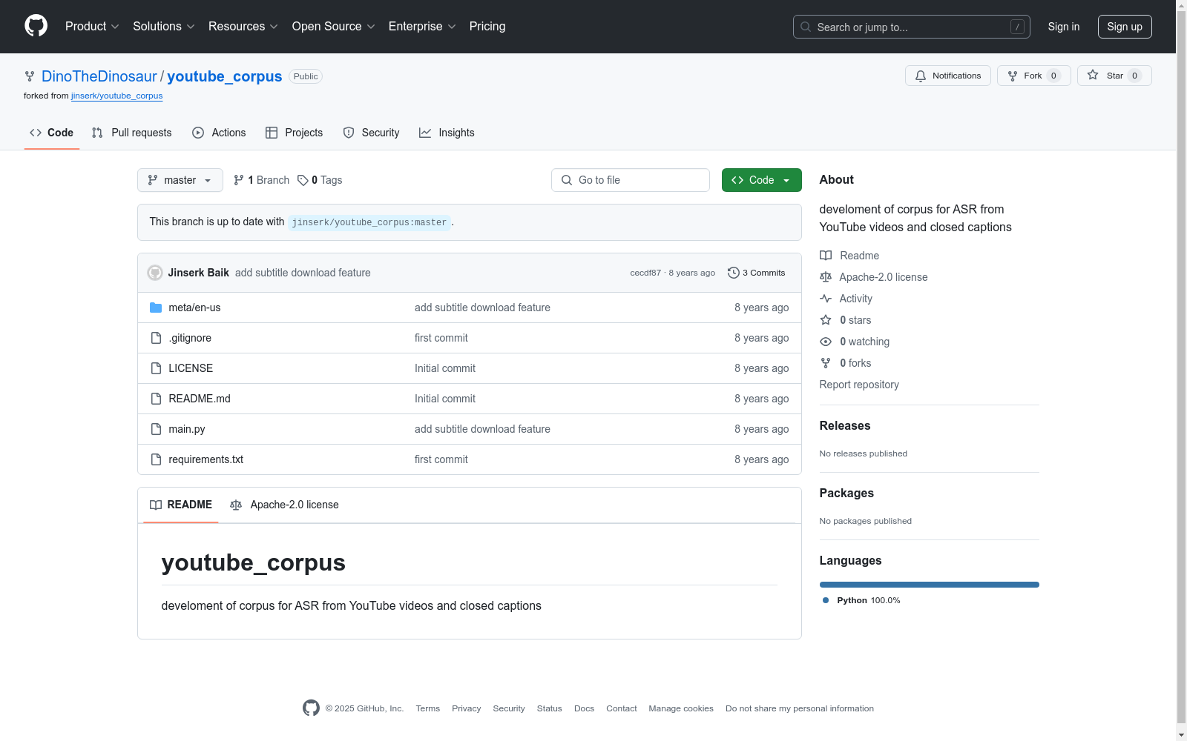Select the Code repository tab

[x=52, y=133]
